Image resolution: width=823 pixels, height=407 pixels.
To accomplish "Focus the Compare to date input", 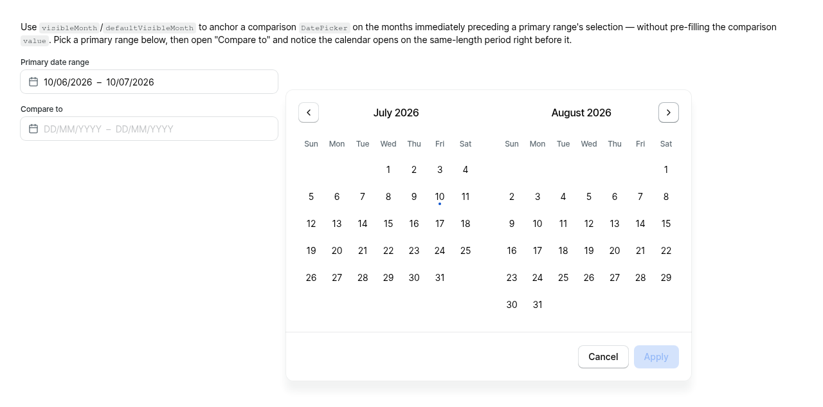I will (149, 129).
